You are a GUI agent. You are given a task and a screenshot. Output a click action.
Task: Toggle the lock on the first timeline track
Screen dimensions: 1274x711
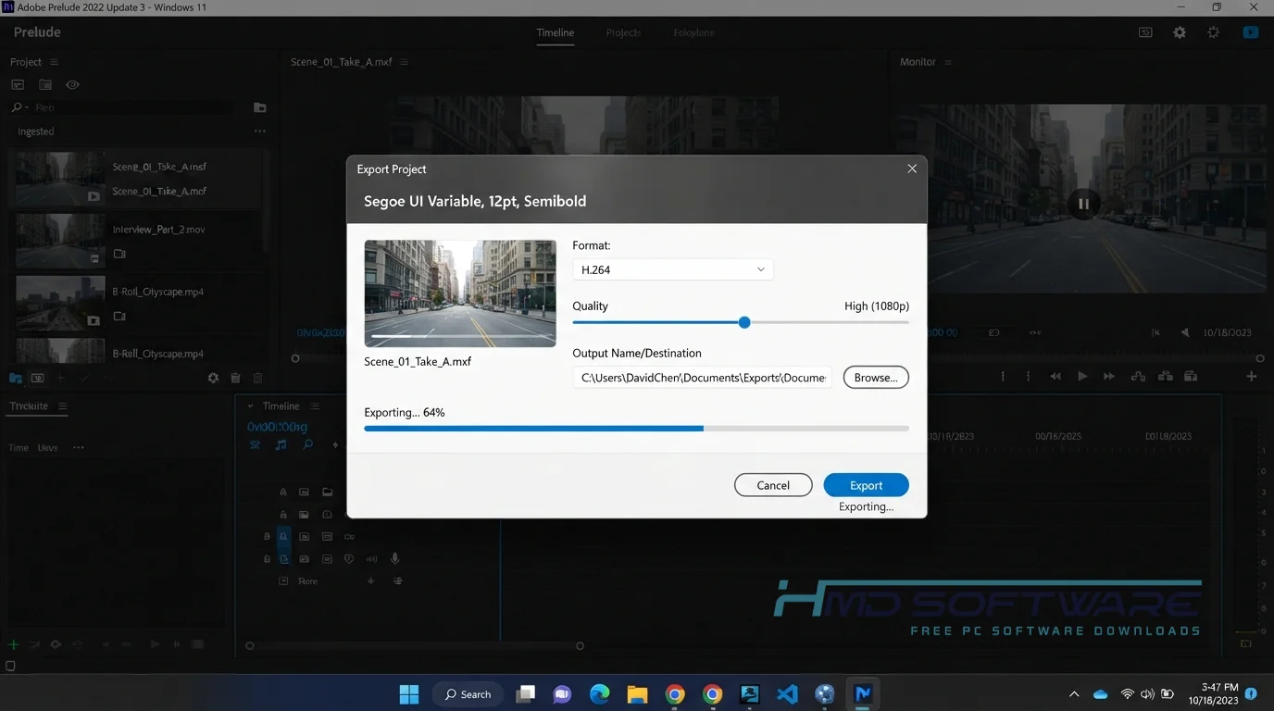tap(283, 493)
